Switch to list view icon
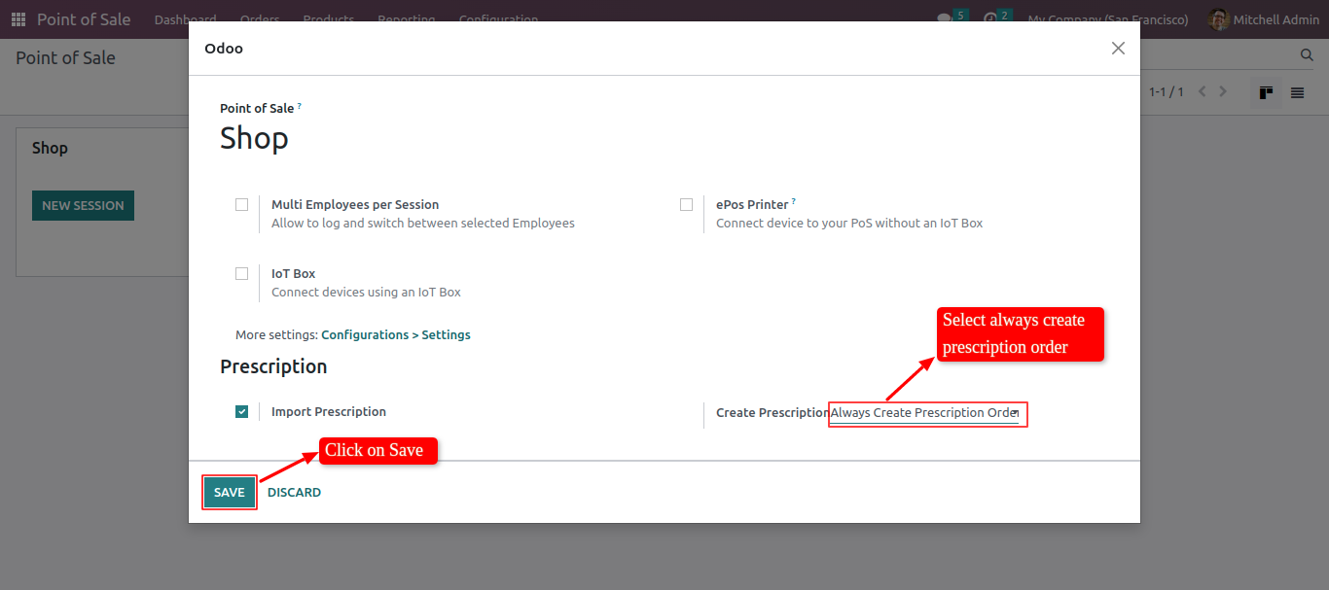The image size is (1329, 590). [x=1297, y=92]
